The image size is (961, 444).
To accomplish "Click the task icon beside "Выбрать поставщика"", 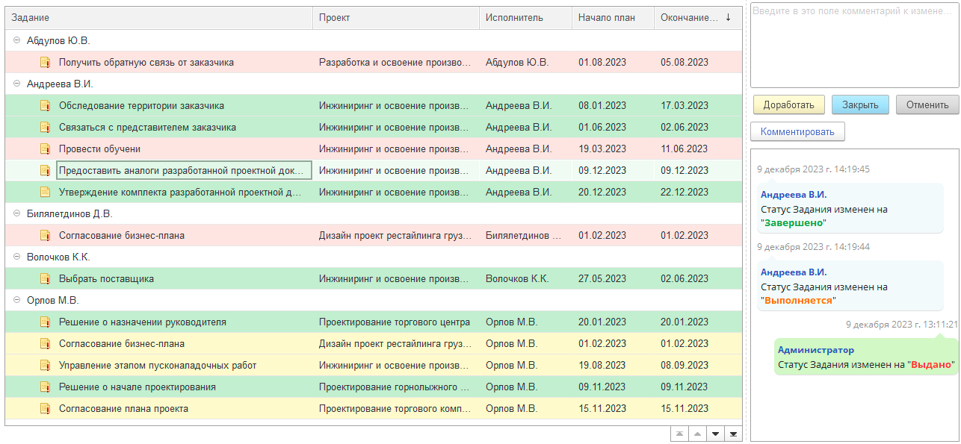I will tap(45, 279).
